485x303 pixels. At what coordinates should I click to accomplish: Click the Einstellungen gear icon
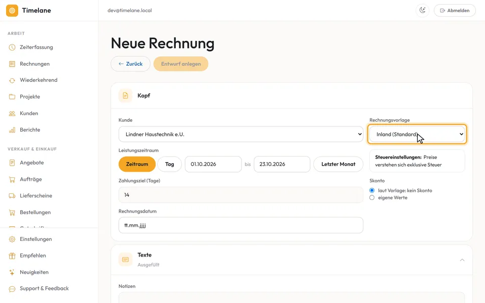tap(12, 239)
